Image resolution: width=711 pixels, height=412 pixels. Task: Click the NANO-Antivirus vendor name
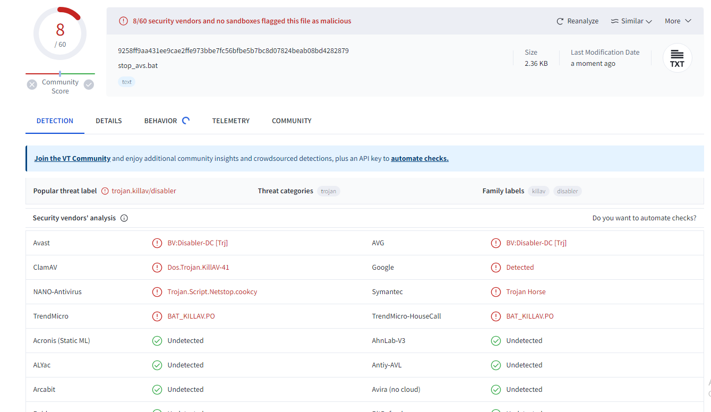coord(57,292)
